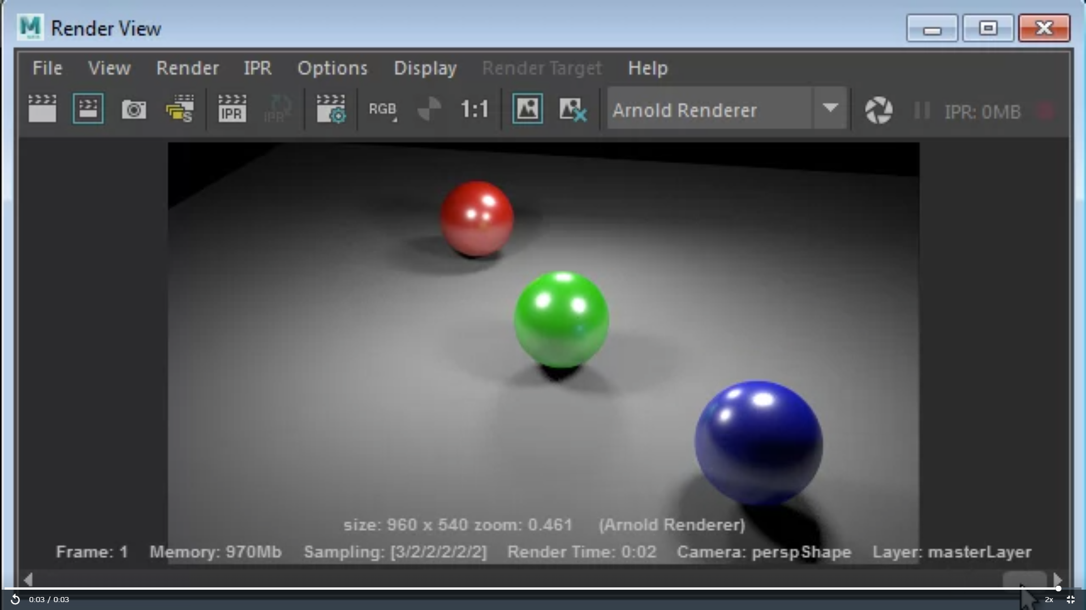Open the Display menu
Viewport: 1086px width, 610px height.
coord(425,68)
